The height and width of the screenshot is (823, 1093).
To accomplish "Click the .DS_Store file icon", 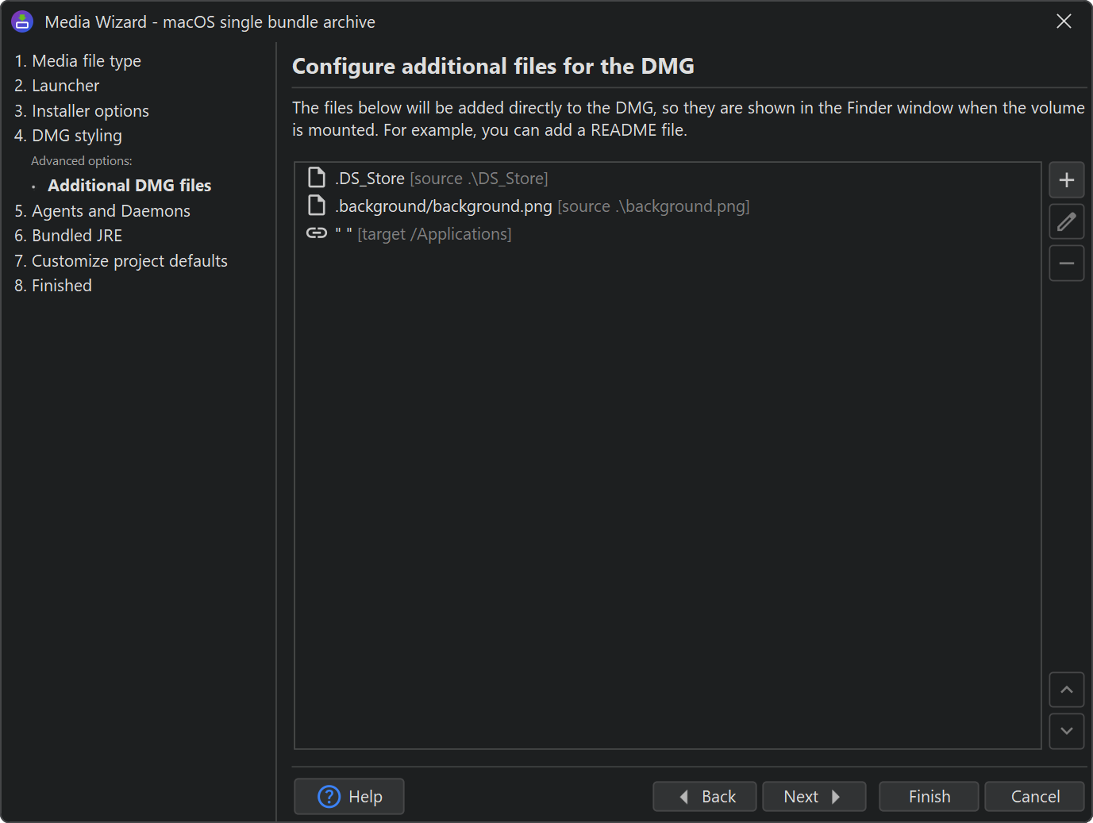I will tap(317, 178).
